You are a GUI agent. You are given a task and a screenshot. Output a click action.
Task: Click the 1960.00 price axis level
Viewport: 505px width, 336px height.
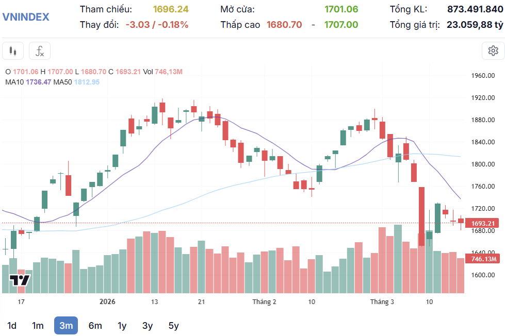483,76
